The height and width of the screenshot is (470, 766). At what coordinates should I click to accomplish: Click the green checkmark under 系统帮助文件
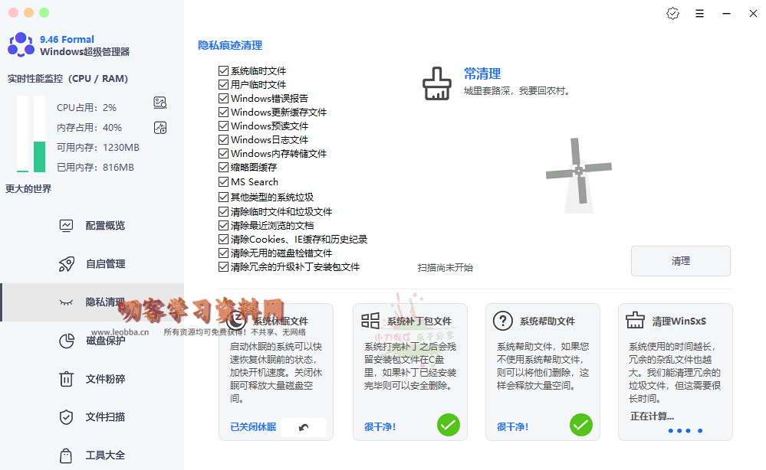pos(580,424)
